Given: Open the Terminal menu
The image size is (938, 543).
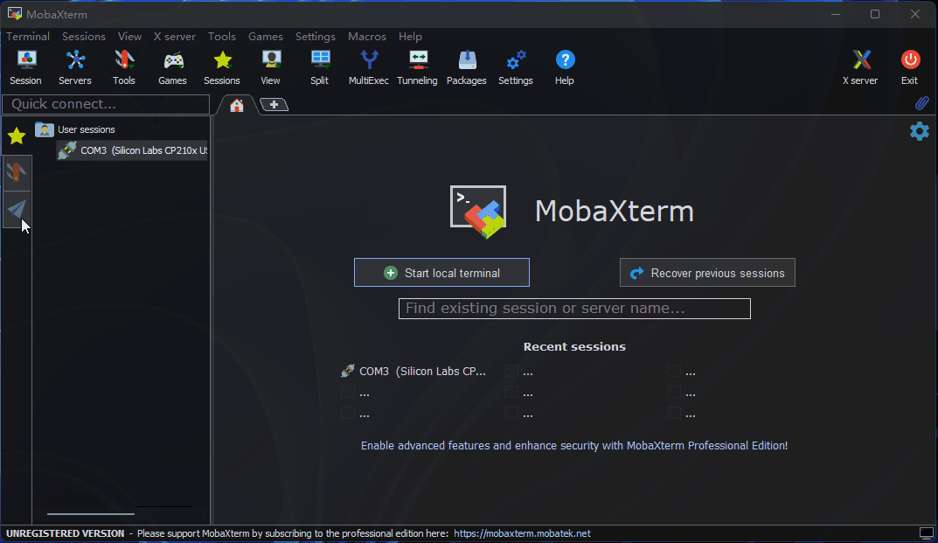Looking at the screenshot, I should [x=28, y=37].
